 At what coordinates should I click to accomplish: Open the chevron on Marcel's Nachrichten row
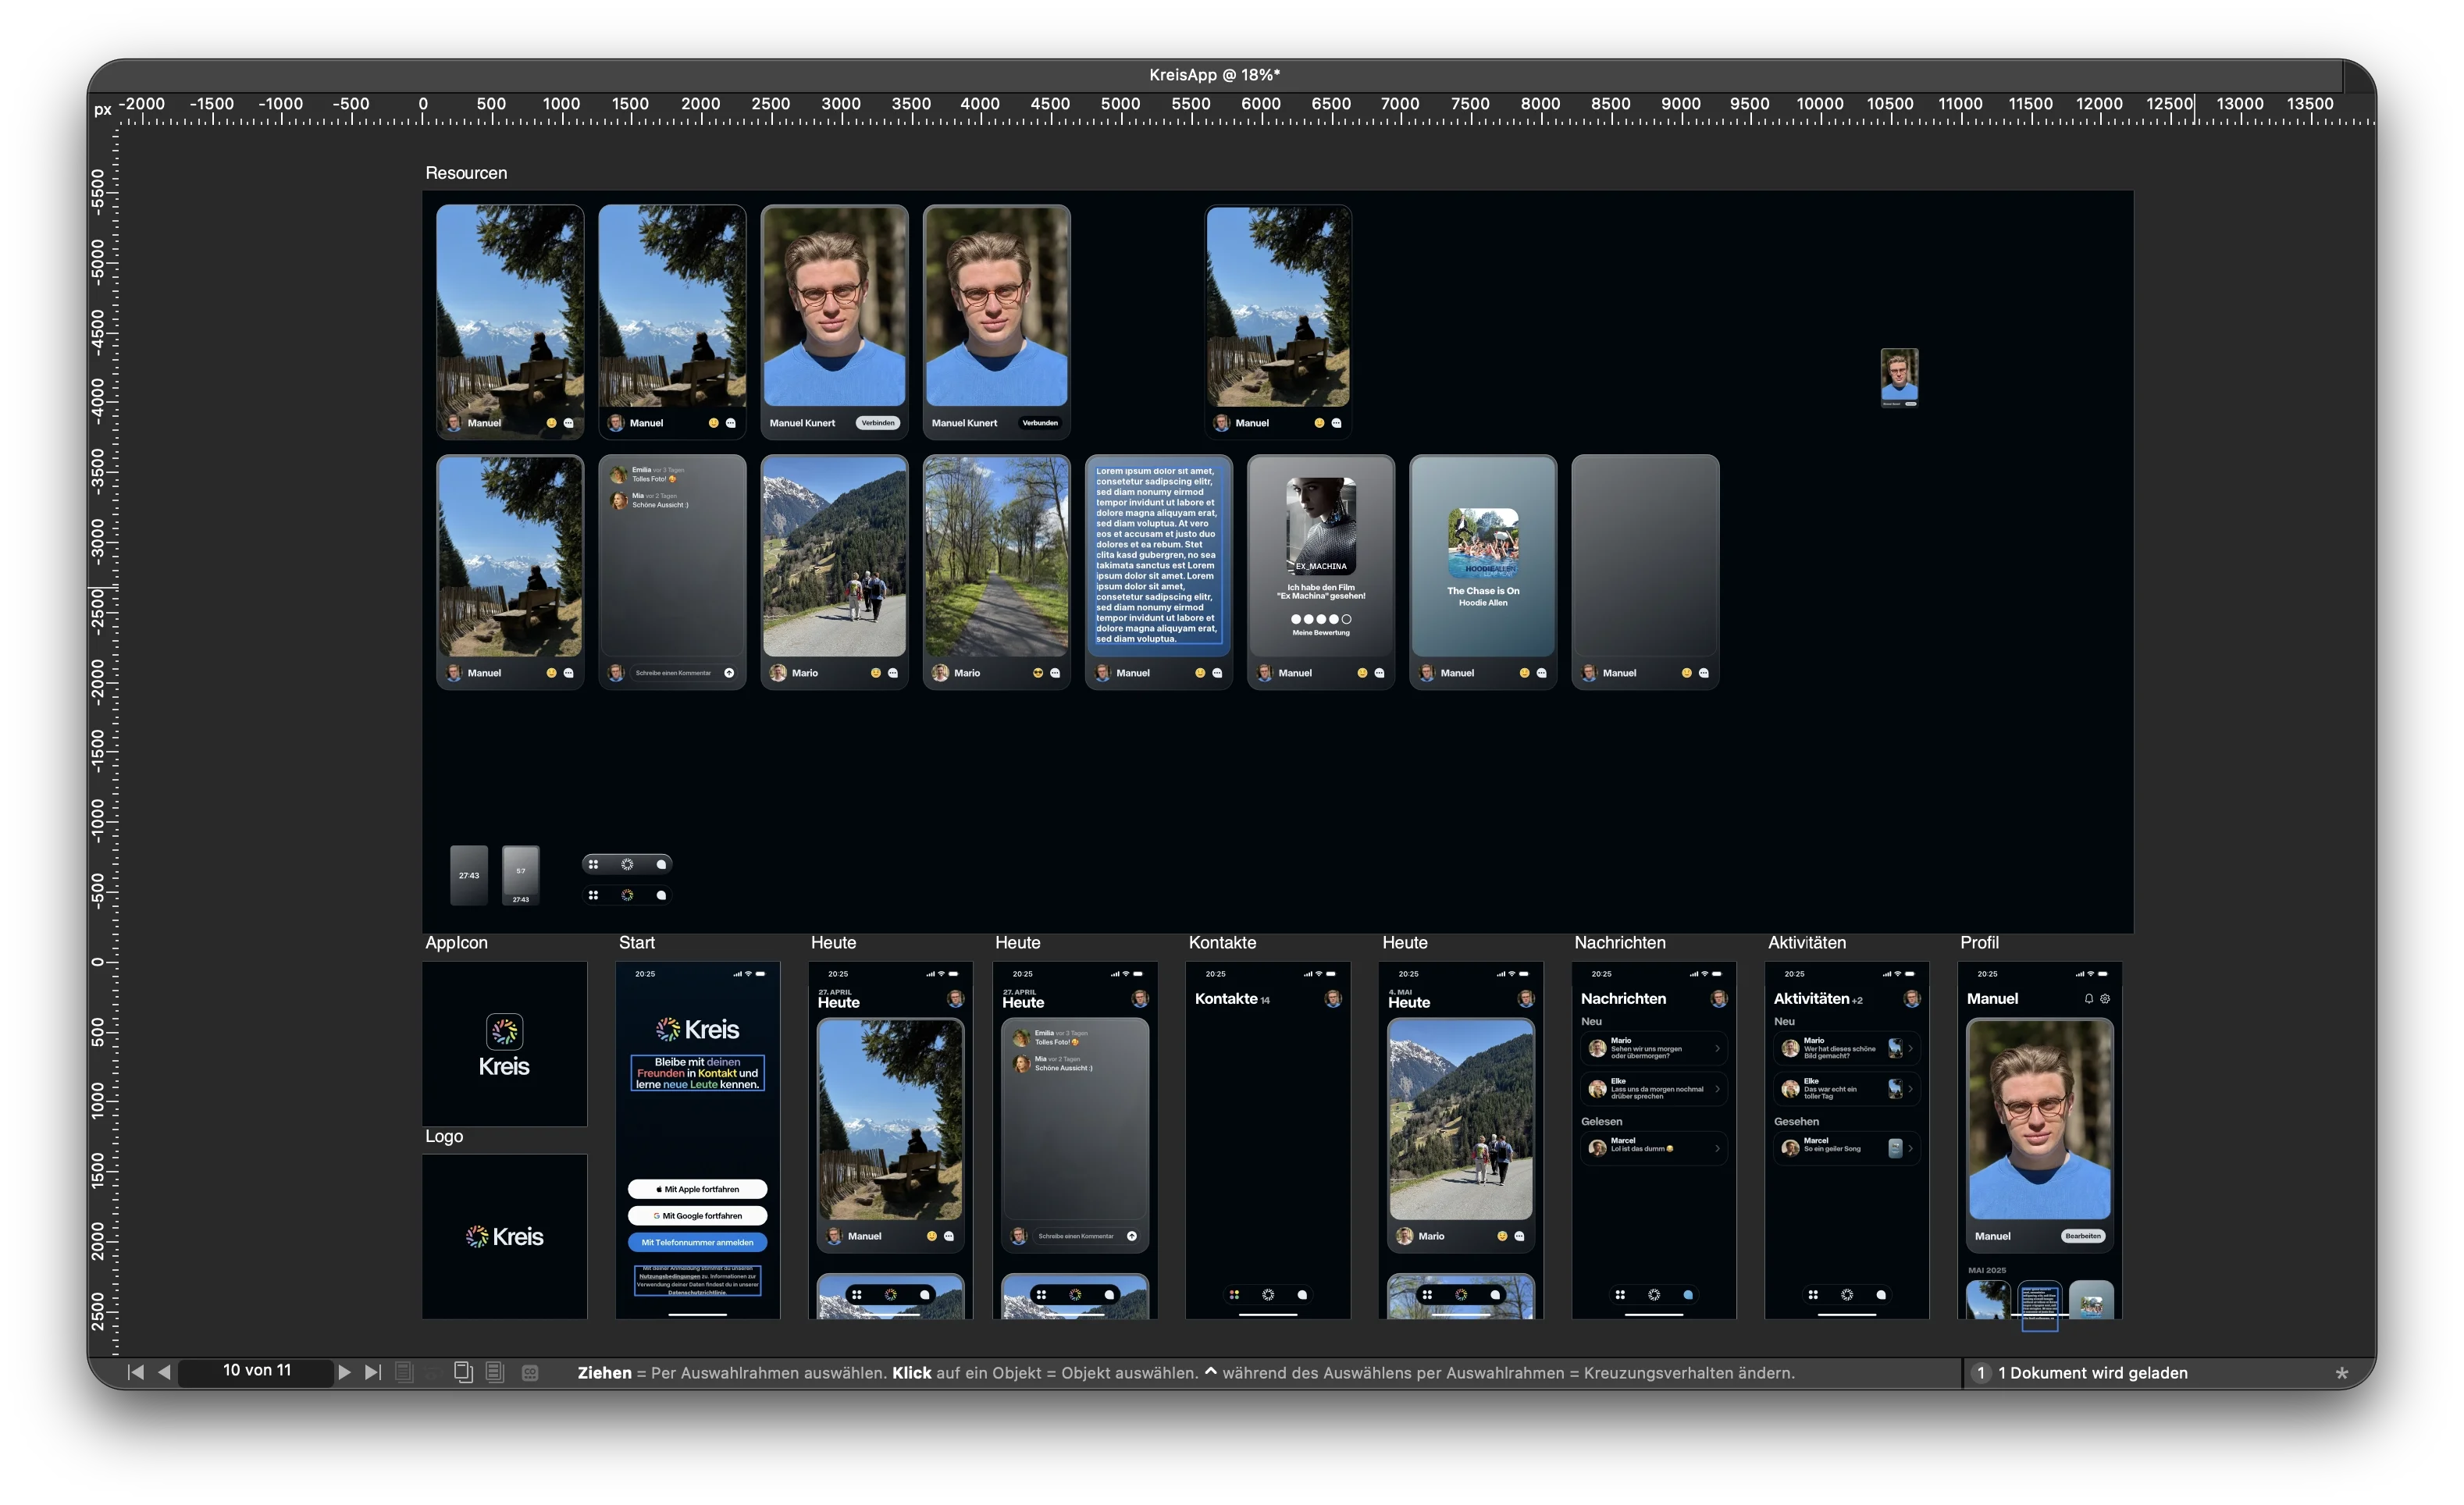click(x=1717, y=1148)
